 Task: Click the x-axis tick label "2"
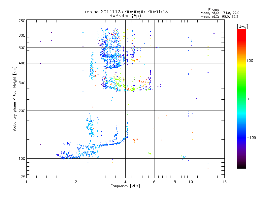[x=76, y=182]
